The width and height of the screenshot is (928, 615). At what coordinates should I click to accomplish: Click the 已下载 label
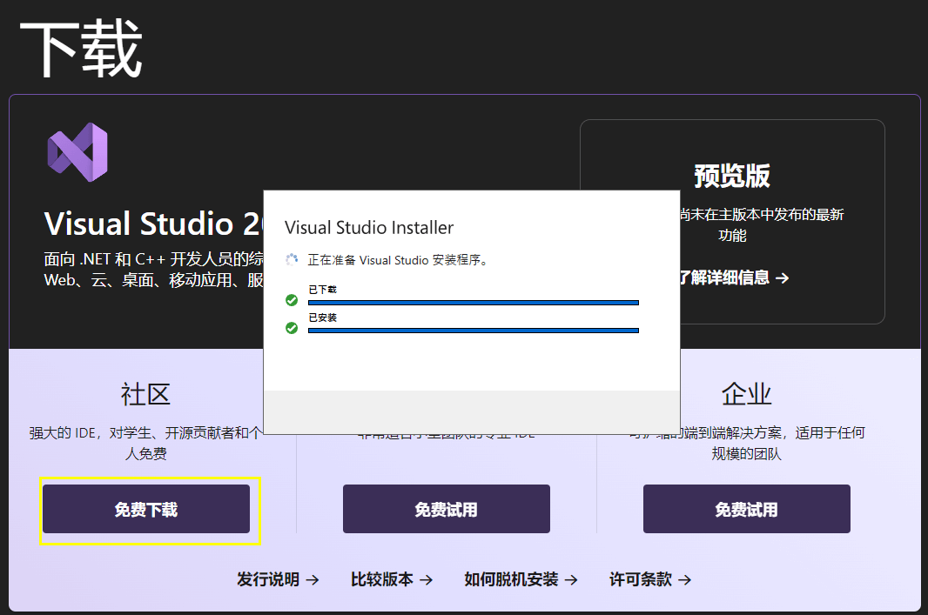tap(323, 290)
